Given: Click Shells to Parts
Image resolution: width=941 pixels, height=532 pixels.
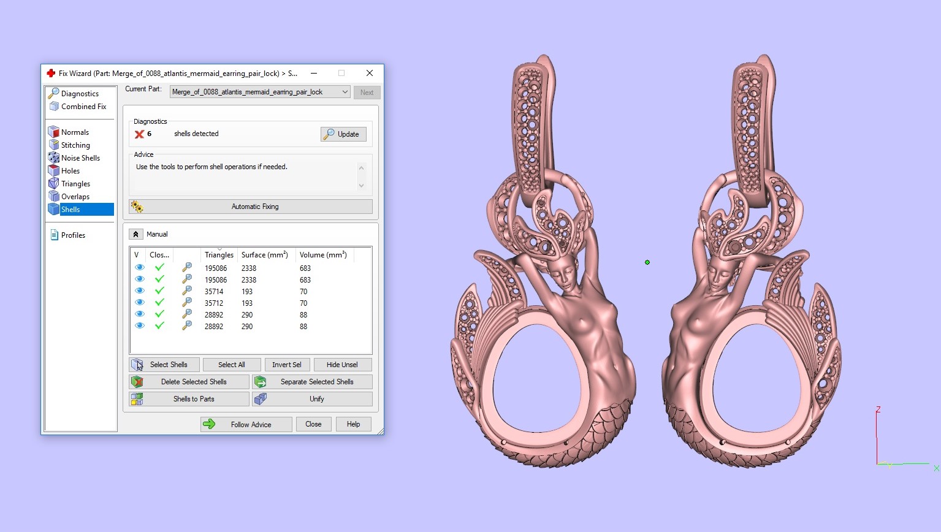Looking at the screenshot, I should click(x=189, y=399).
